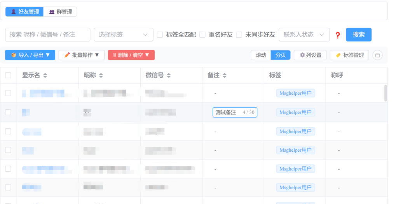Select the 滚动 view mode
398x204 pixels.
pyautogui.click(x=261, y=55)
